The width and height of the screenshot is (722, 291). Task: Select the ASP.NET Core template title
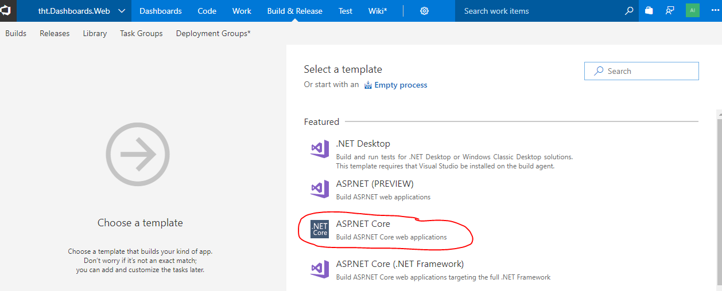[363, 224]
